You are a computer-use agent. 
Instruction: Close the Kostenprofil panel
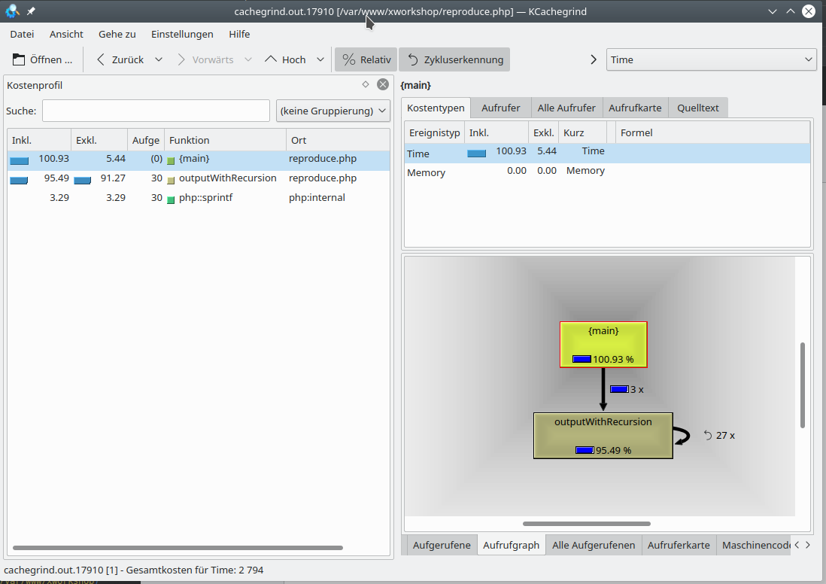(383, 84)
